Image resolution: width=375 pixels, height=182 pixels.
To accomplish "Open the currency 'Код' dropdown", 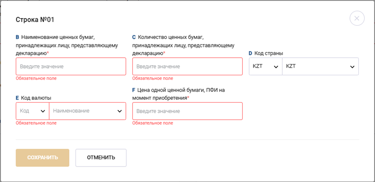I will (33, 111).
